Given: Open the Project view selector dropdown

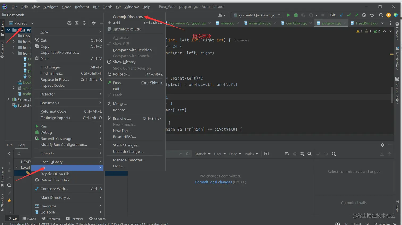Looking at the screenshot, I should 21,23.
